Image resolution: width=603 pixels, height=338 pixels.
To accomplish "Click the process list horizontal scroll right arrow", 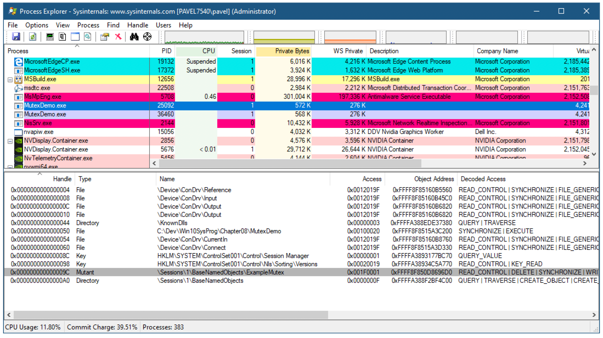I will (x=585, y=163).
